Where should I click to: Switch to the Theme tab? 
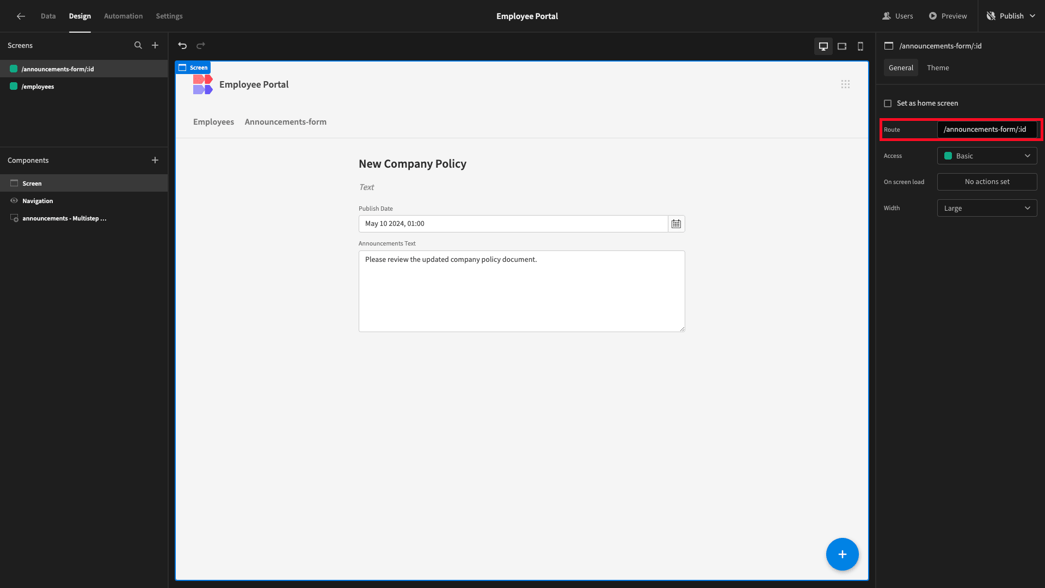pyautogui.click(x=938, y=68)
